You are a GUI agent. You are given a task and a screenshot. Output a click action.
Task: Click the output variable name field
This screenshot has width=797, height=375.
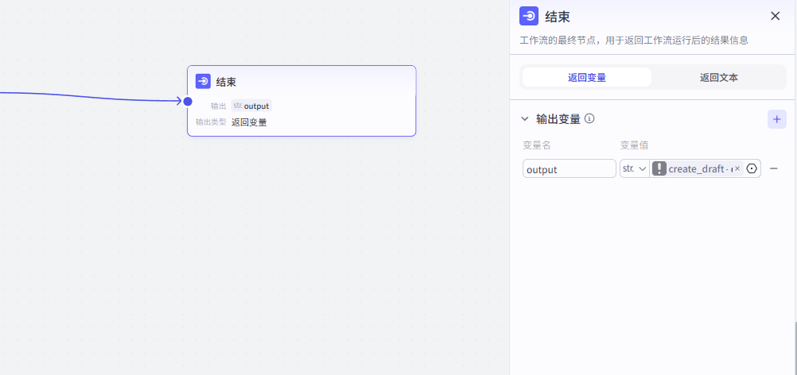569,168
